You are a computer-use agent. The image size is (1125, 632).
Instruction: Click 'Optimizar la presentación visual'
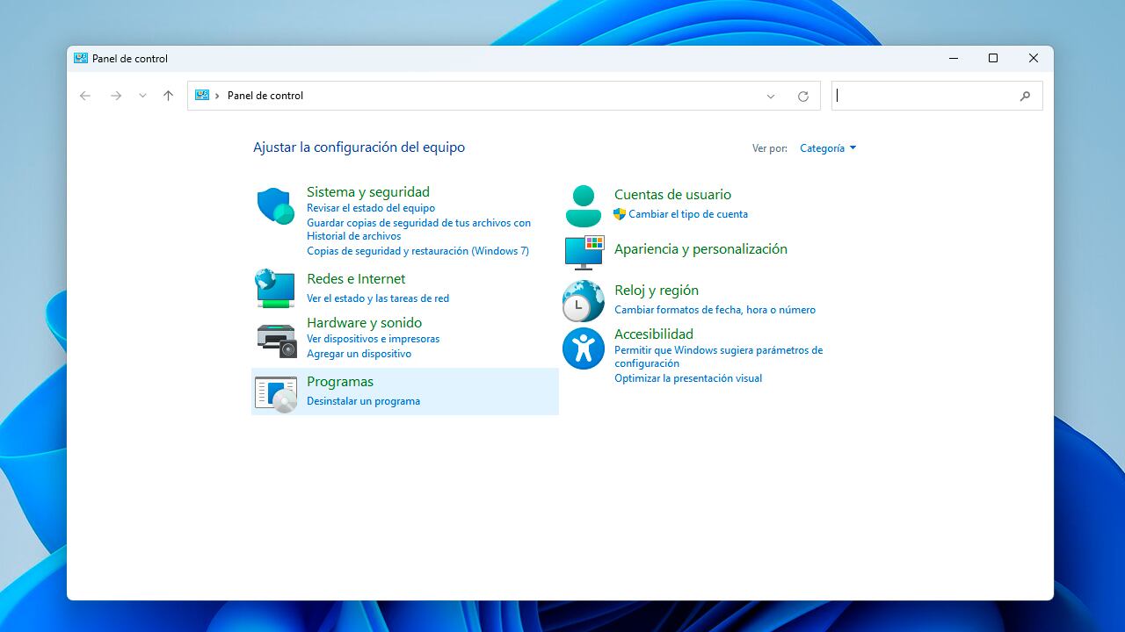click(x=689, y=377)
